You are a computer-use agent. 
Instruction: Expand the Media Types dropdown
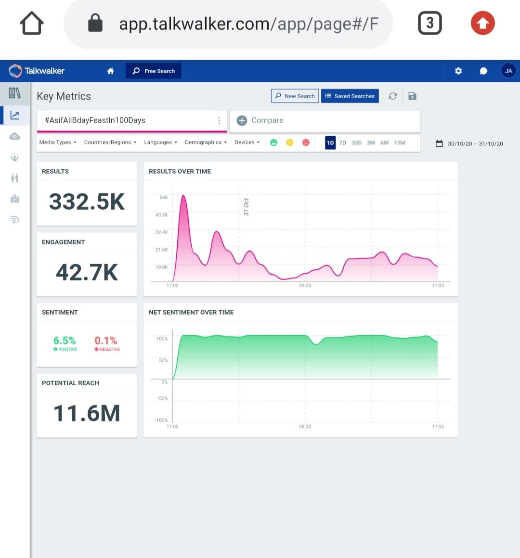(58, 142)
